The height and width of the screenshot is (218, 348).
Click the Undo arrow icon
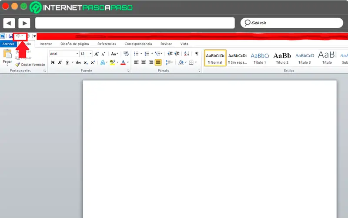point(18,36)
